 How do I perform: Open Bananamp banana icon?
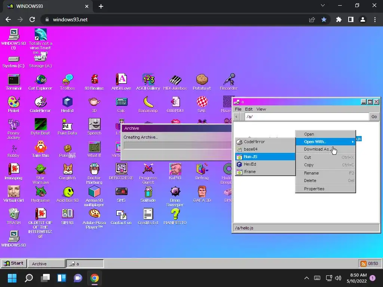pyautogui.click(x=148, y=105)
